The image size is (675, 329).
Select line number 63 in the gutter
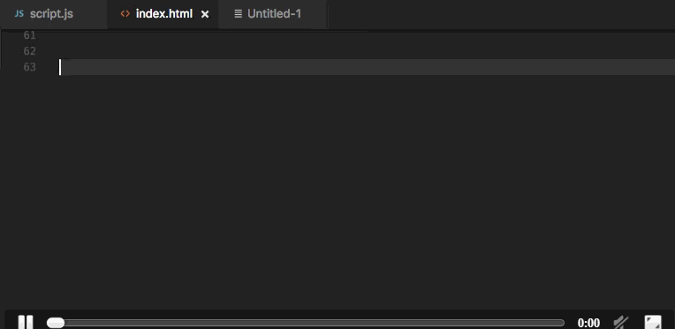click(x=30, y=67)
